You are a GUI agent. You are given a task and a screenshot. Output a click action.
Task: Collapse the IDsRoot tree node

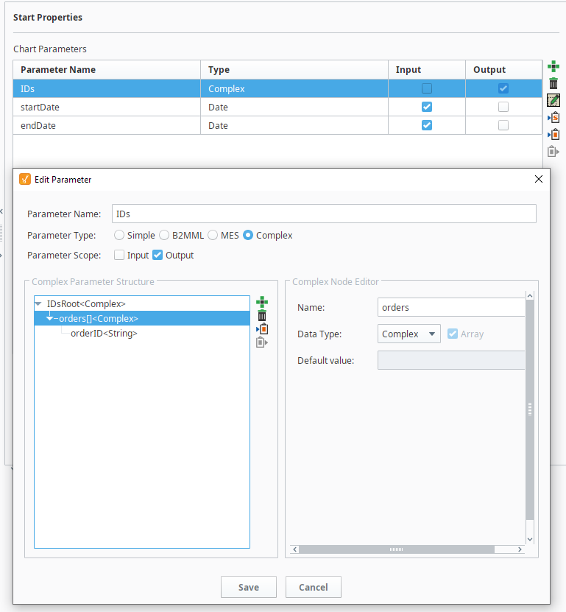pyautogui.click(x=38, y=303)
